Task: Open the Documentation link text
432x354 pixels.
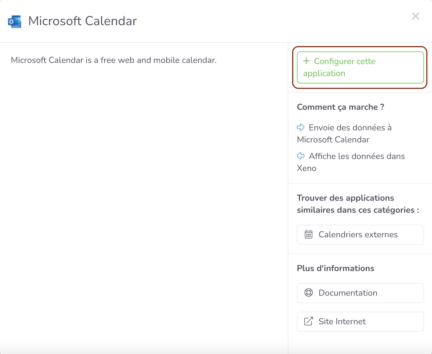Action: (348, 293)
